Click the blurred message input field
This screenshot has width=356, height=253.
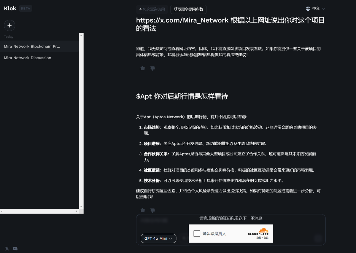[154, 220]
